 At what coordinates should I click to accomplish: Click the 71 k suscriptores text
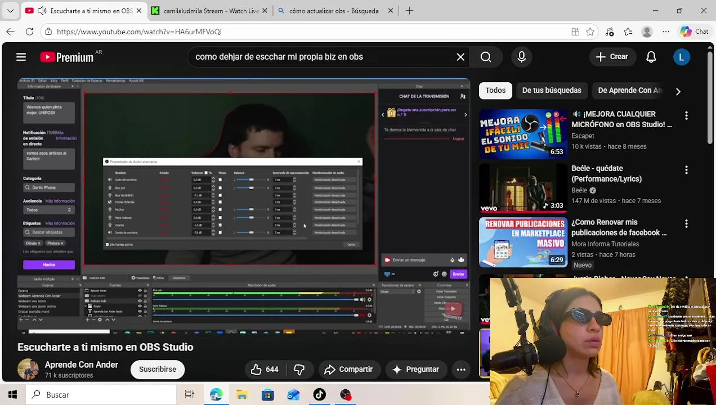coord(69,375)
